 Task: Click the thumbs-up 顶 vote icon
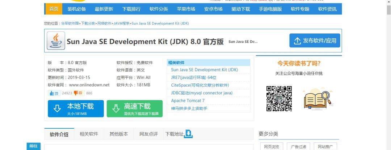point(54,93)
